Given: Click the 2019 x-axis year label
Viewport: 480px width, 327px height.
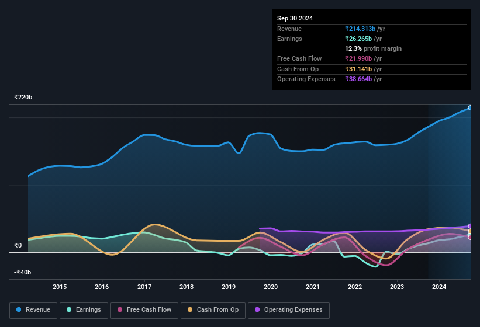Looking at the screenshot, I should point(229,287).
